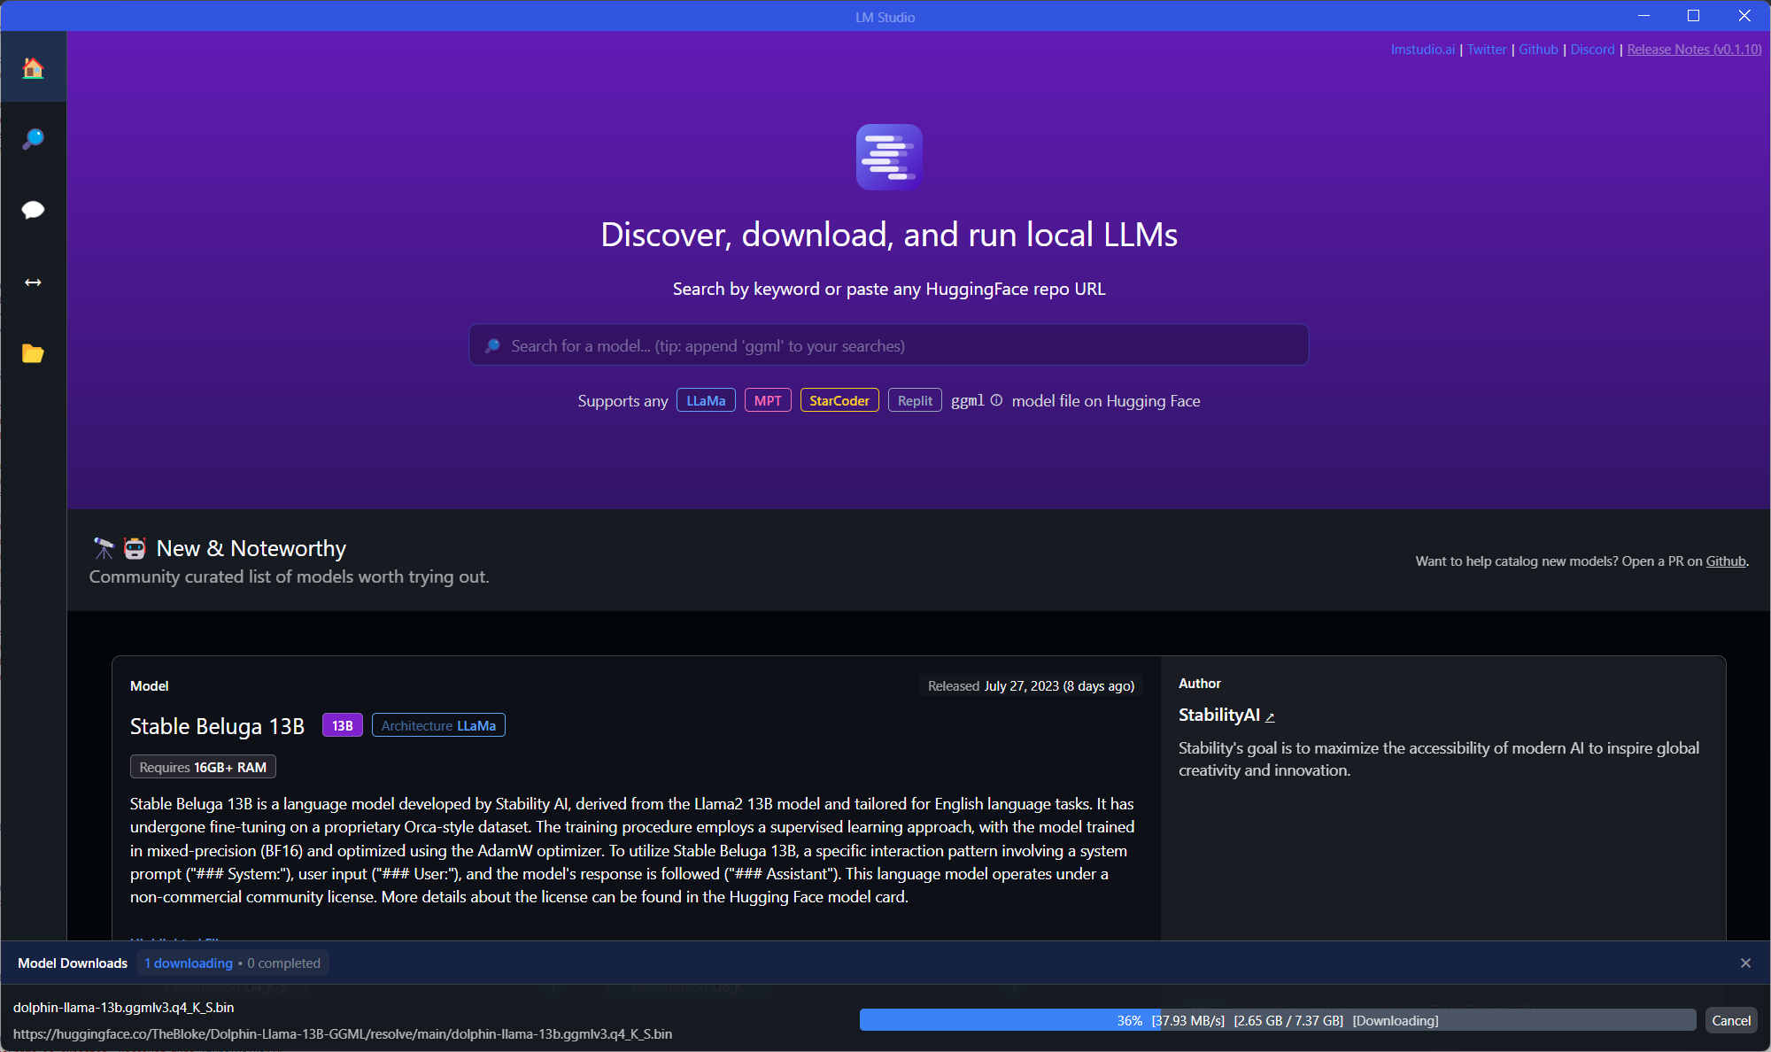
Task: Click the LM Studio logo icon
Action: pyautogui.click(x=888, y=157)
